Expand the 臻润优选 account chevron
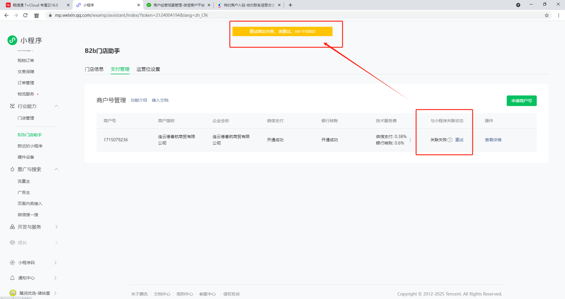Screen dimensions: 565x299 pyautogui.click(x=55, y=293)
